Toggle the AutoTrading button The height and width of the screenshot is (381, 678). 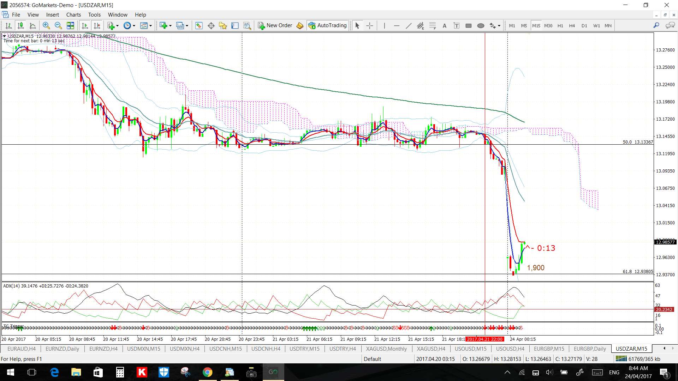point(328,25)
